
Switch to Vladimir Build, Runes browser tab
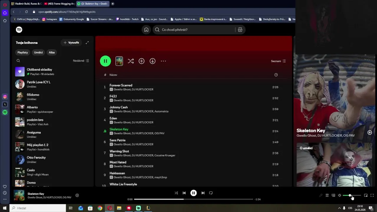(x=27, y=4)
